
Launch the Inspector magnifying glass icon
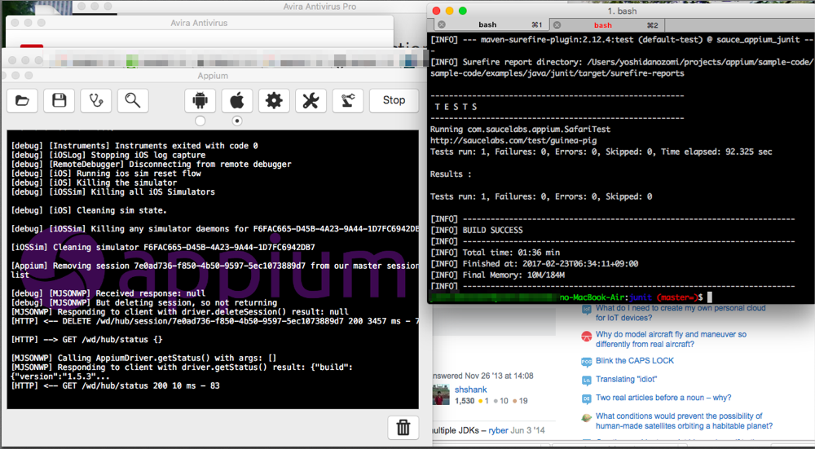133,100
